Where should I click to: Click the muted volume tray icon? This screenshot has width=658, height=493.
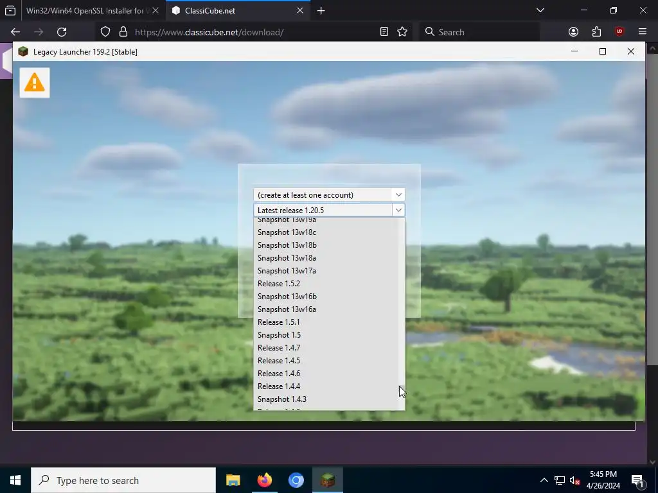pyautogui.click(x=574, y=480)
